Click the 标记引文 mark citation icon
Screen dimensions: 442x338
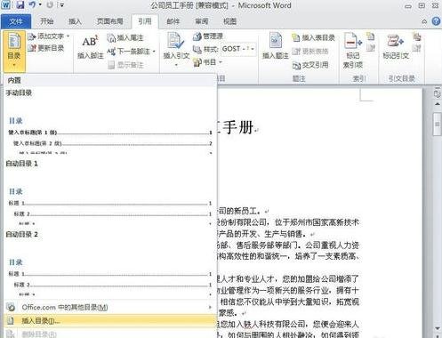coord(396,41)
